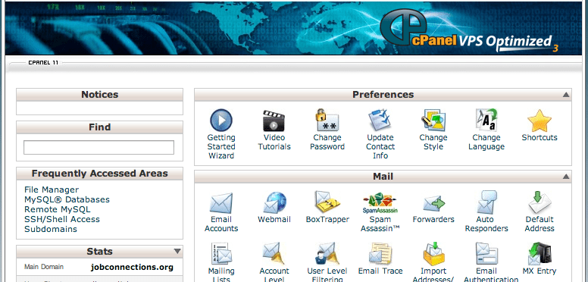This screenshot has width=588, height=282.
Task: Open the BoxTrapper icon
Action: point(327,202)
